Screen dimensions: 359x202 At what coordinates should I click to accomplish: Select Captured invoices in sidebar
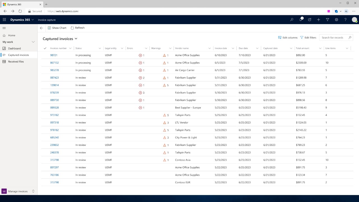pos(19,55)
